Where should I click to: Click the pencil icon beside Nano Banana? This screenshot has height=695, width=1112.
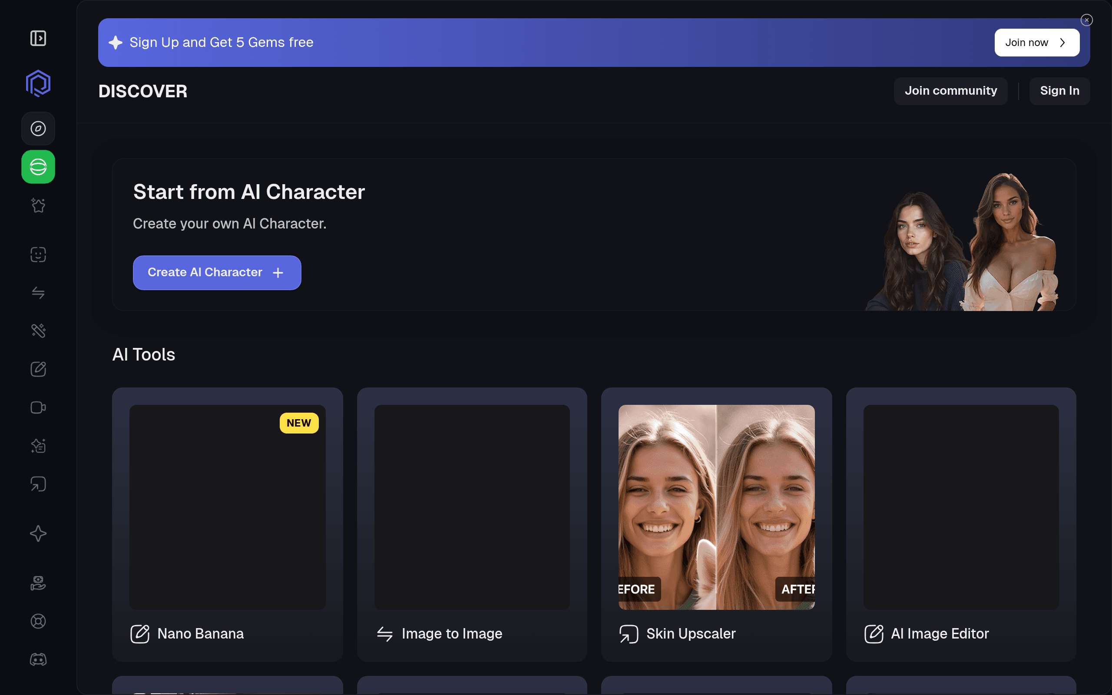pyautogui.click(x=140, y=634)
